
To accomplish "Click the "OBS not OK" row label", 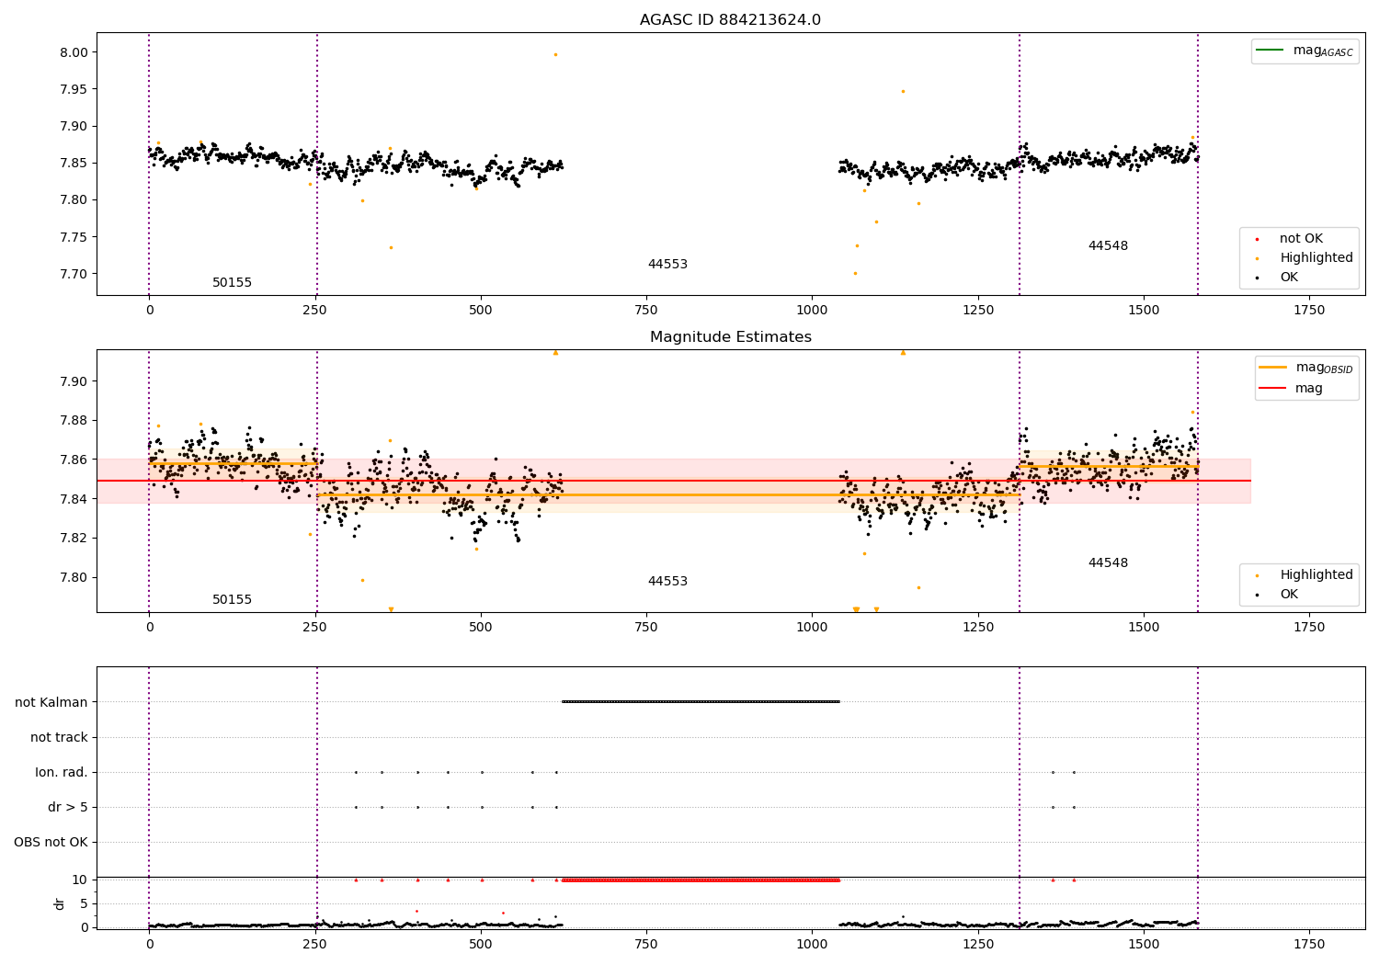I will click(51, 842).
